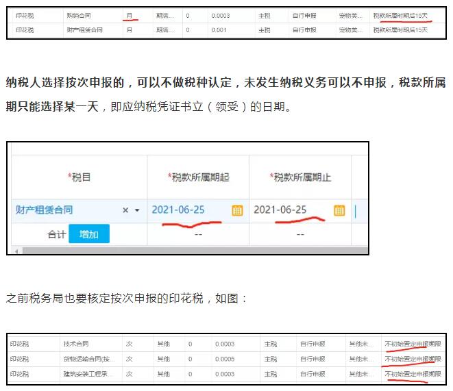
Task: Click 月 in the 购销合同 row
Action: (130, 16)
